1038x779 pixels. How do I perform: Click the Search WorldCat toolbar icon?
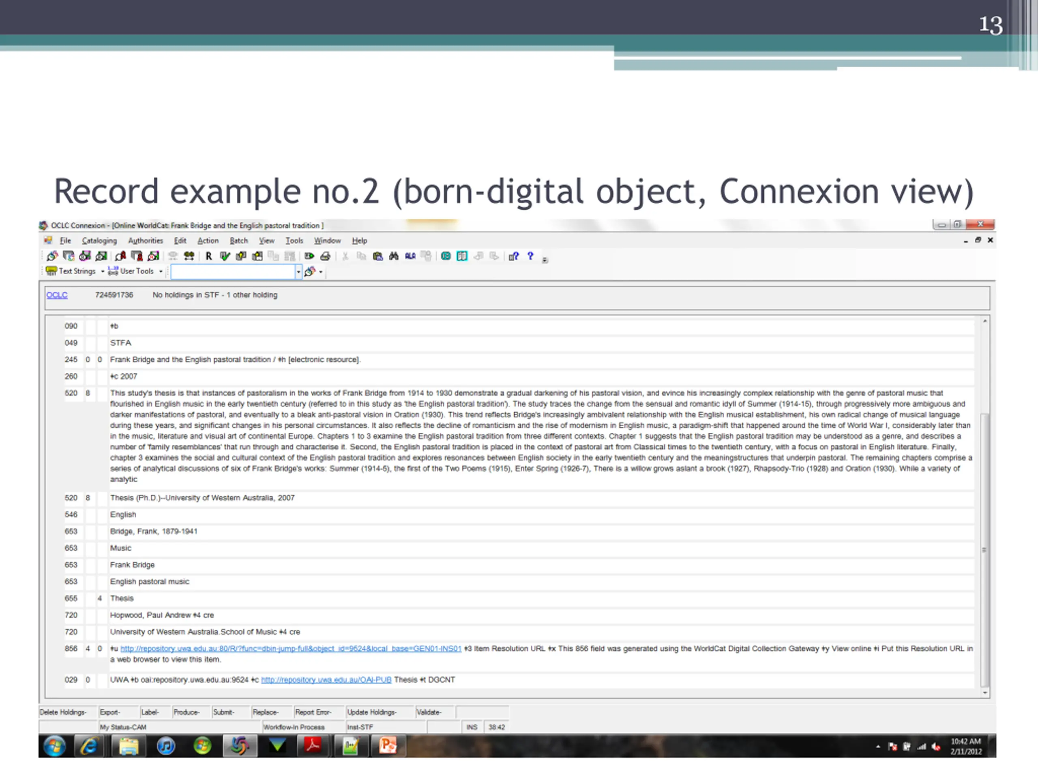click(x=52, y=256)
